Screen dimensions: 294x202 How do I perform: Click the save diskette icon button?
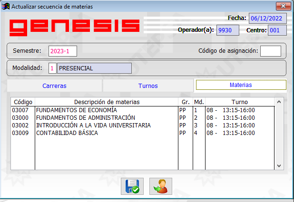(132, 186)
